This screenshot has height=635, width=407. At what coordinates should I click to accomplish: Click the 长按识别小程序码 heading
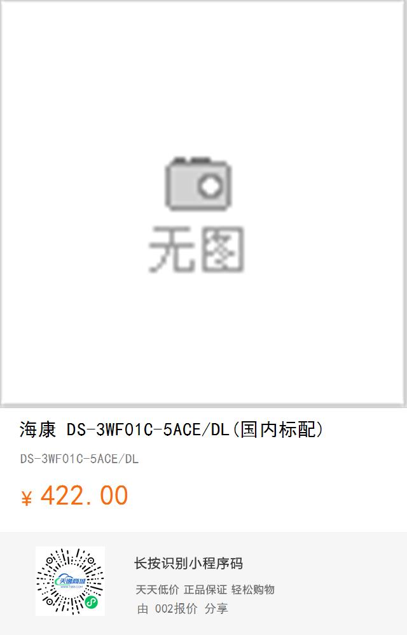coord(188,563)
